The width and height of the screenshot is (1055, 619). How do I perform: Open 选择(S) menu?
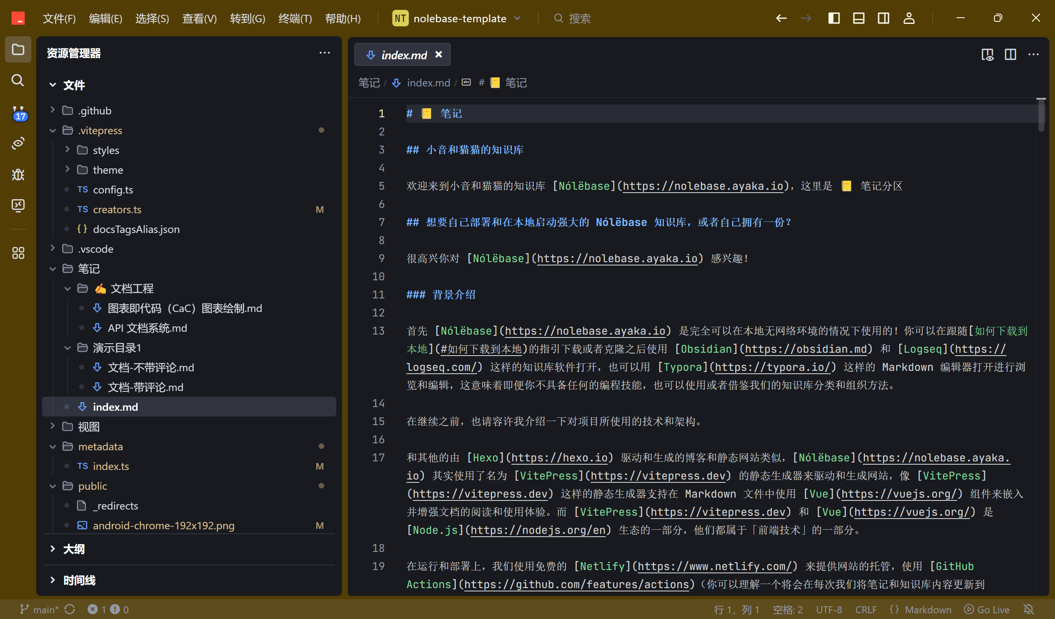click(152, 18)
